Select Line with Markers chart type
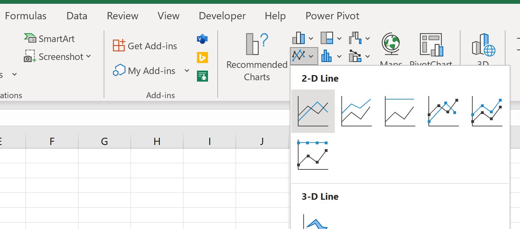Image resolution: width=520 pixels, height=229 pixels. pos(443,111)
